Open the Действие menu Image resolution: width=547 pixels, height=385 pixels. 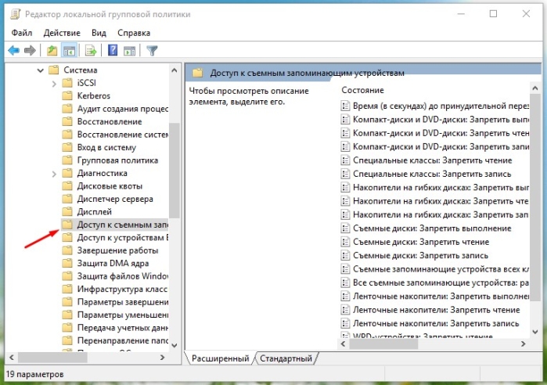point(62,33)
